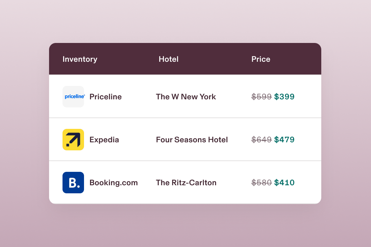Click the Four Seasons Hotel name
The image size is (371, 247).
coord(192,140)
